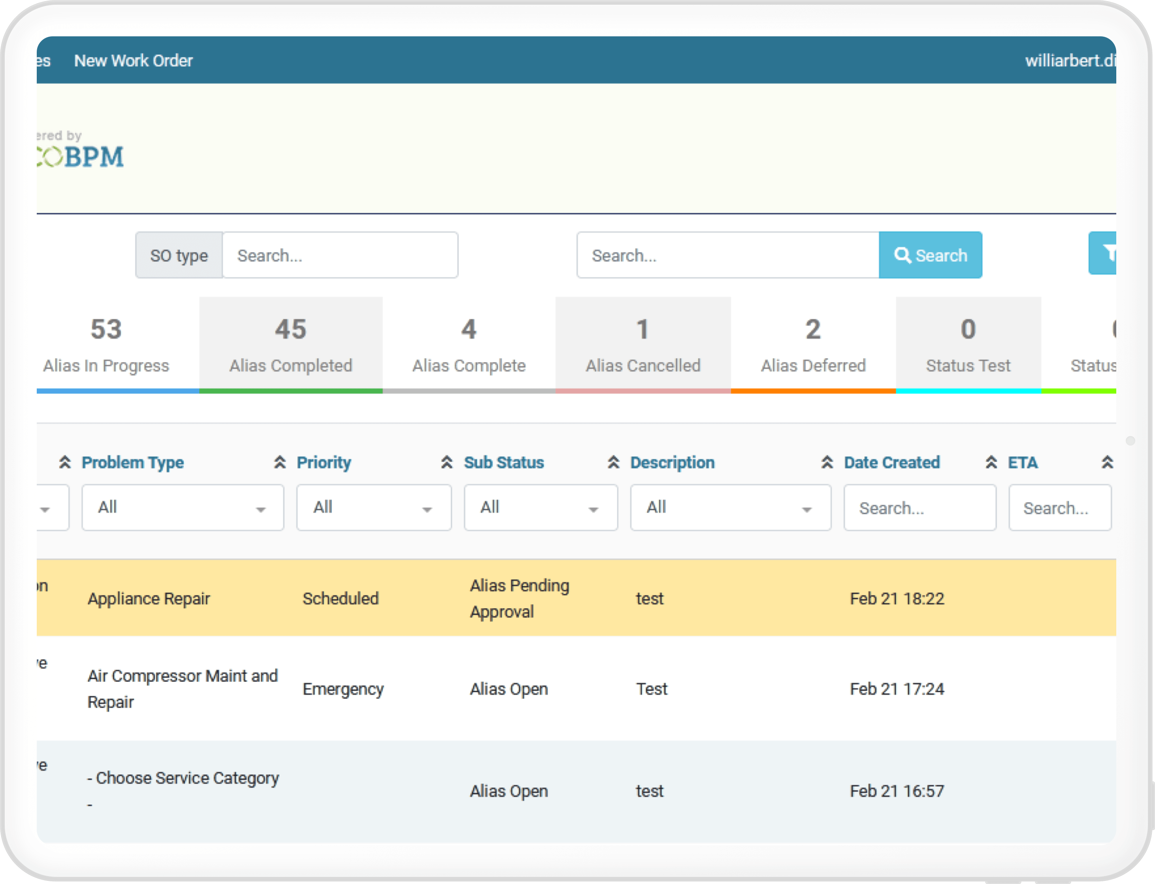Open the Priority filter dropdown
The image size is (1155, 884).
374,507
